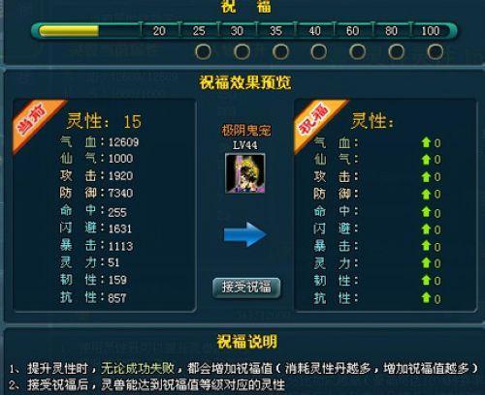Click the green up arrow beside 抗性
The image size is (485, 395).
(426, 297)
